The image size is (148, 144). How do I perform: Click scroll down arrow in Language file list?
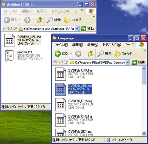click(x=144, y=133)
